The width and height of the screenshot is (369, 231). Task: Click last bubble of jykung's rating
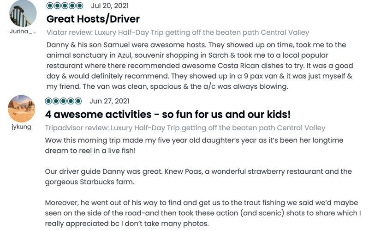78,101
